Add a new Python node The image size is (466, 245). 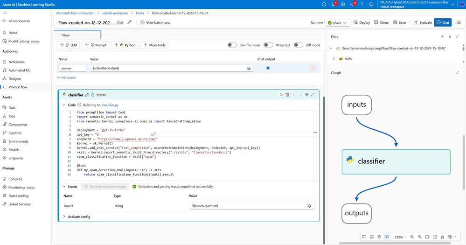coord(125,45)
